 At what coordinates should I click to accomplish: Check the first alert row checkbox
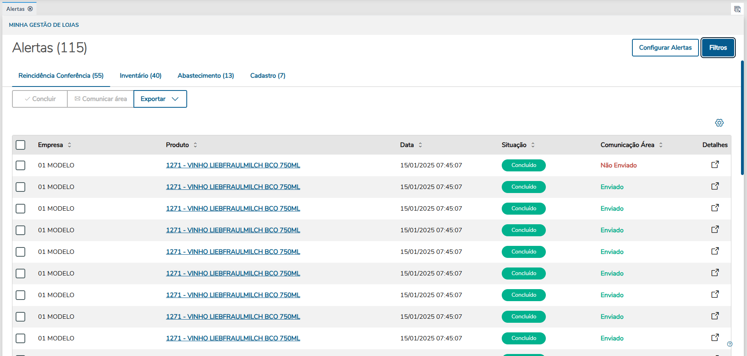point(20,165)
